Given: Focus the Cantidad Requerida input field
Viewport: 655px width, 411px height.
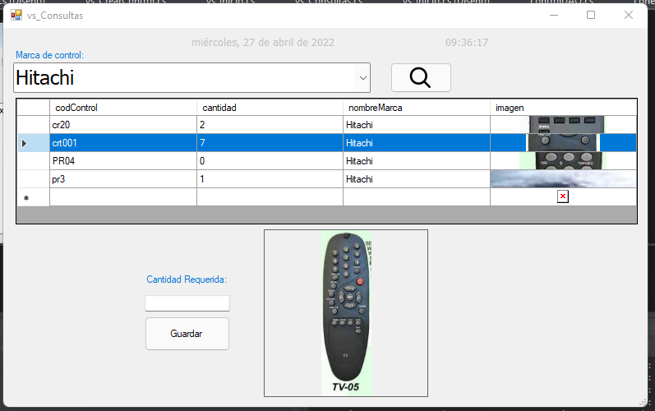Looking at the screenshot, I should click(187, 303).
